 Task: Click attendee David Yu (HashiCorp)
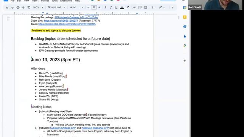(x=51, y=73)
